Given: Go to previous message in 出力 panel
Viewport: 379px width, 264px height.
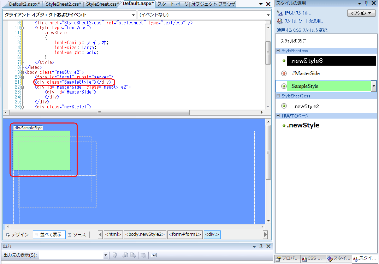Looking at the screenshot, I should click(125, 255).
